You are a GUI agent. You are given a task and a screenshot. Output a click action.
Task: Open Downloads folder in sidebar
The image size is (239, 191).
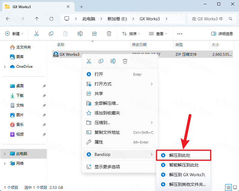pos(20,96)
